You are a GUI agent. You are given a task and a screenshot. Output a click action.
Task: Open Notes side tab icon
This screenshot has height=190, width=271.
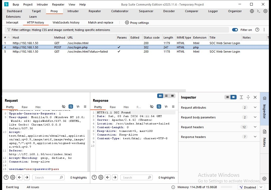[x=264, y=132]
